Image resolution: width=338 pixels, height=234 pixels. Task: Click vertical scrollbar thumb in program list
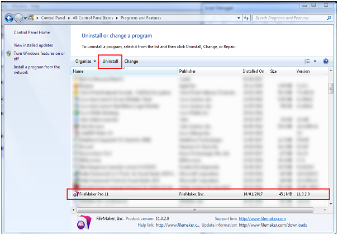[x=331, y=88]
